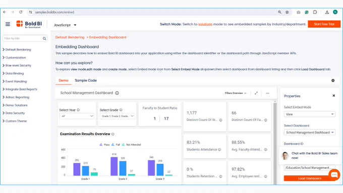Viewport: 343px width, 193px height.
Task: Click info icon on Students Retention card
Action: [x=221, y=176]
